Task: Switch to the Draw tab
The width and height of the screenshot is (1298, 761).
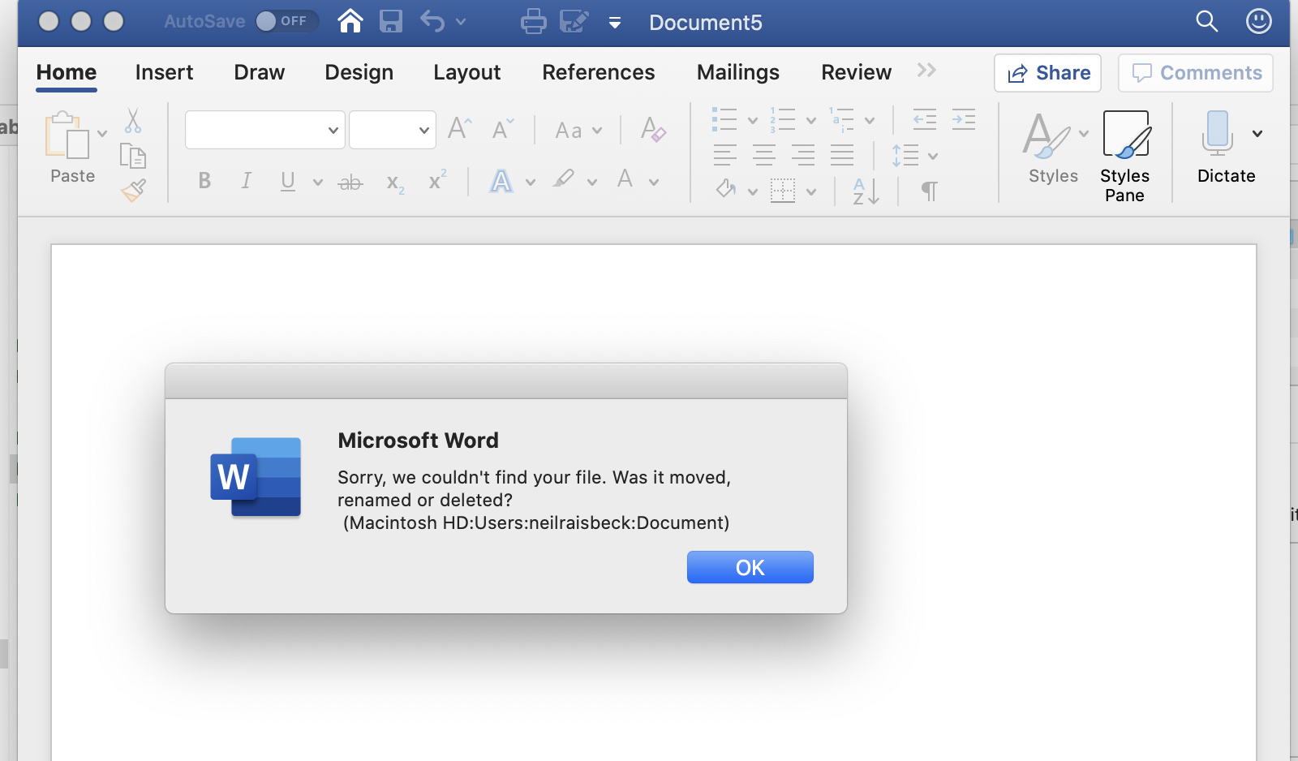Action: click(260, 72)
